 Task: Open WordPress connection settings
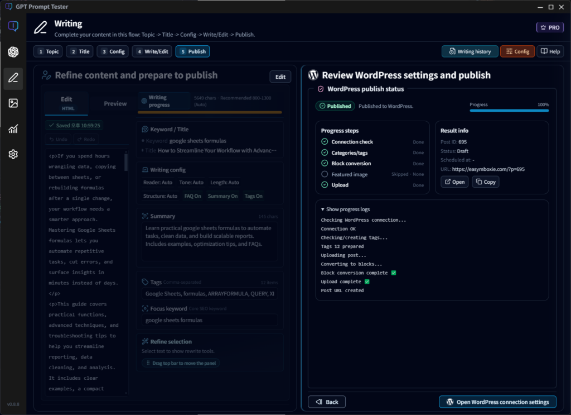pyautogui.click(x=497, y=402)
